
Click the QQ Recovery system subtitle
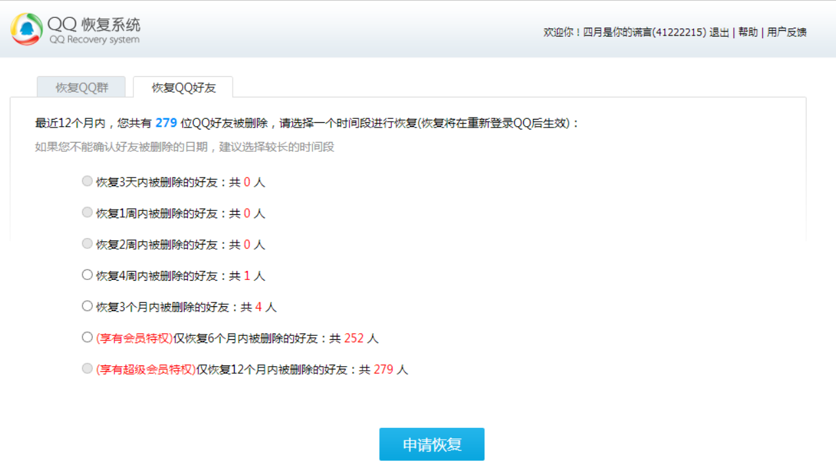(94, 40)
